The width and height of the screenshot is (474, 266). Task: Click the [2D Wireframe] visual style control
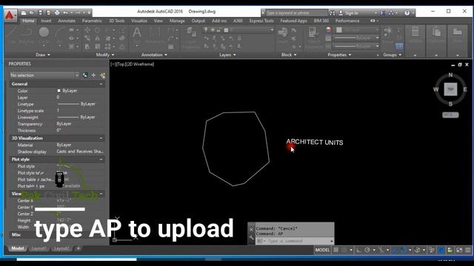140,64
